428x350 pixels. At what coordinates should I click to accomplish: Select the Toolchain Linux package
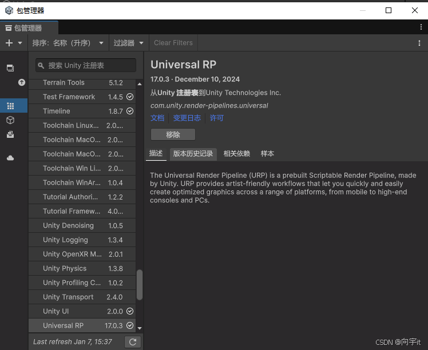82,125
